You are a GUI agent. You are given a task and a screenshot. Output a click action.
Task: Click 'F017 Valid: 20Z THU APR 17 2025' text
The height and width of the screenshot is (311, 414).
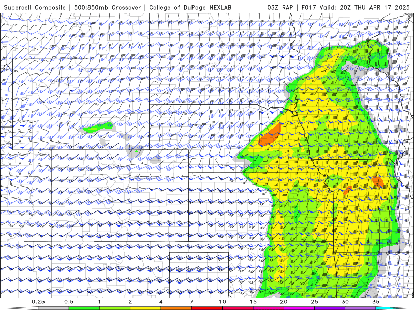(356, 7)
